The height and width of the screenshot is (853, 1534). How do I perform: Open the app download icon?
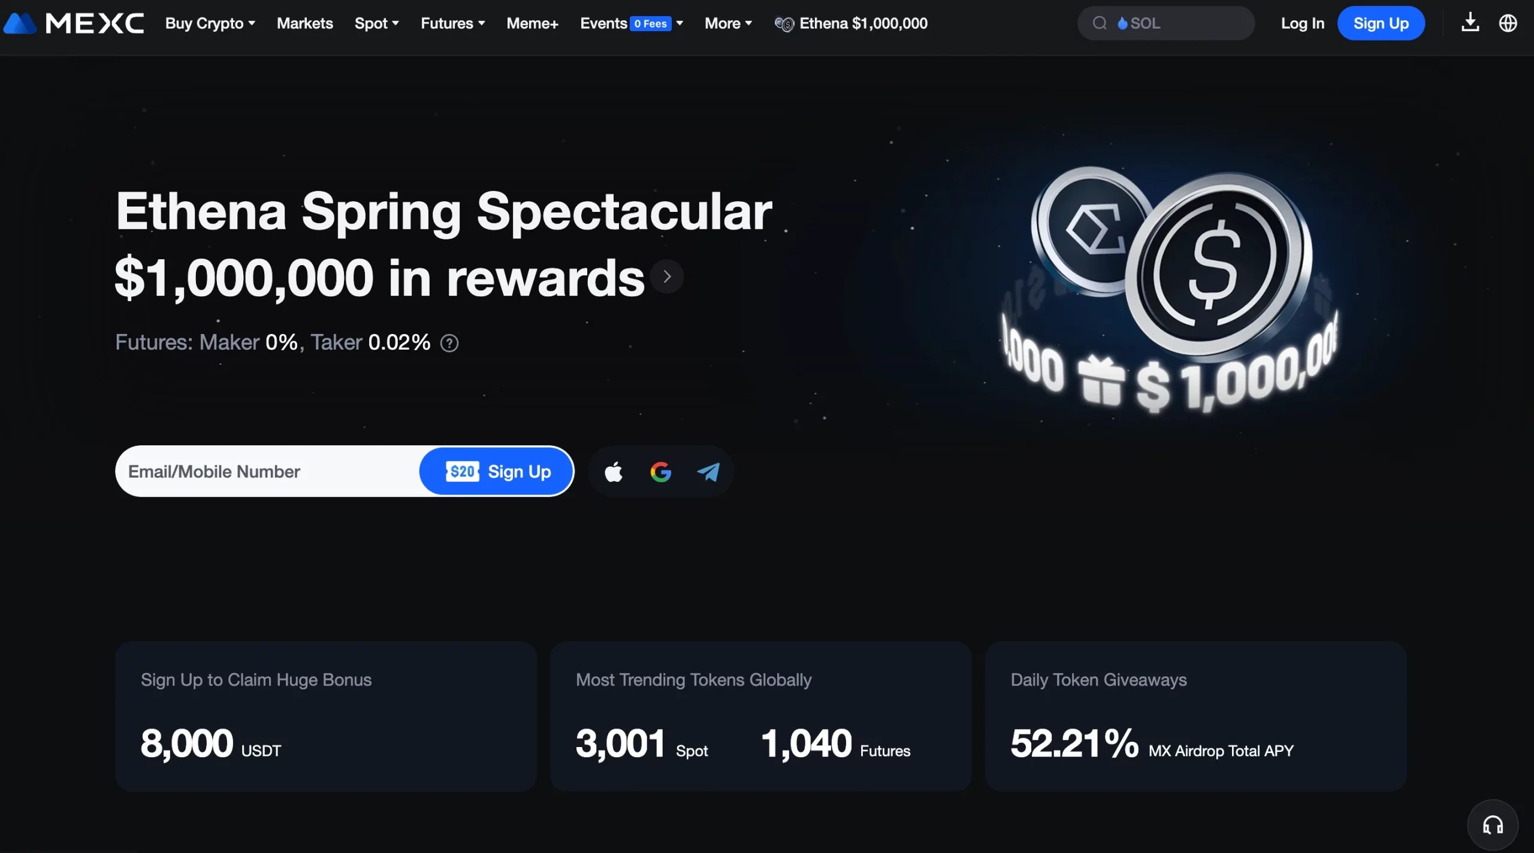tap(1470, 23)
